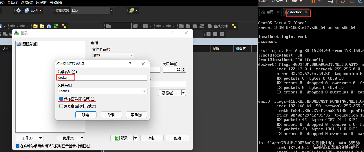Click the Login (登录) button

click(x=122, y=138)
